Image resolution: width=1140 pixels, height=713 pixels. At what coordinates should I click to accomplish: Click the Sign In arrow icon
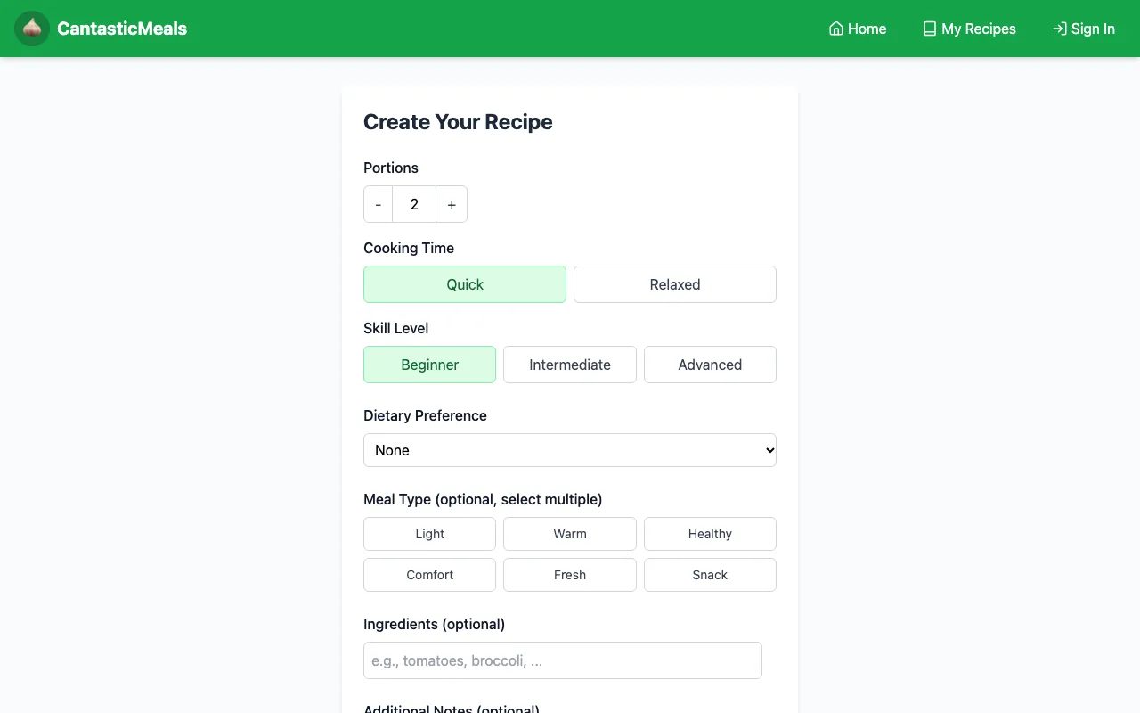(1060, 29)
